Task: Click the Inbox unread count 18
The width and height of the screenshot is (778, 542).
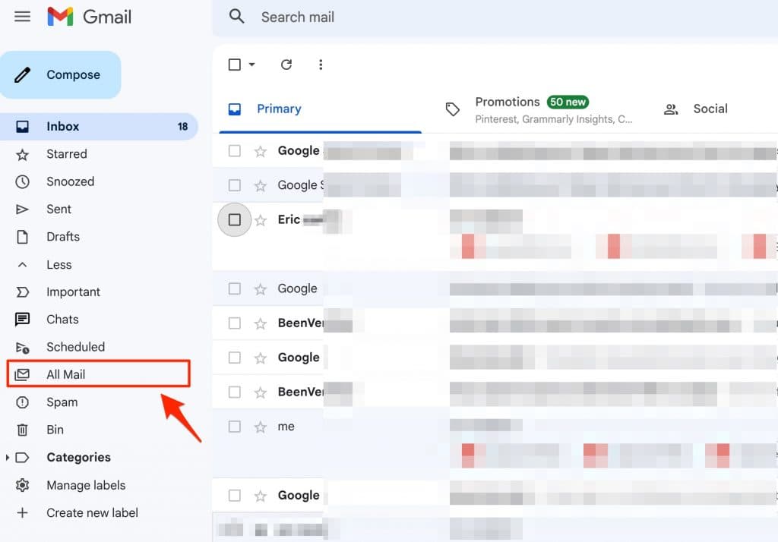Action: tap(182, 127)
